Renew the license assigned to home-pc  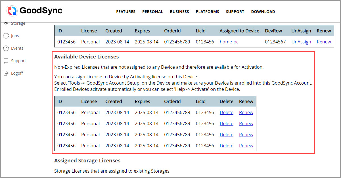pos(324,41)
